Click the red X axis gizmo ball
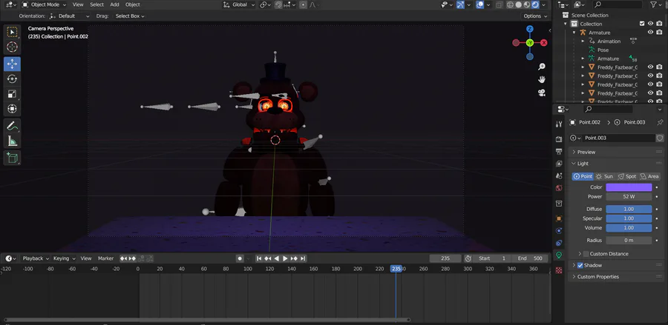 (543, 43)
